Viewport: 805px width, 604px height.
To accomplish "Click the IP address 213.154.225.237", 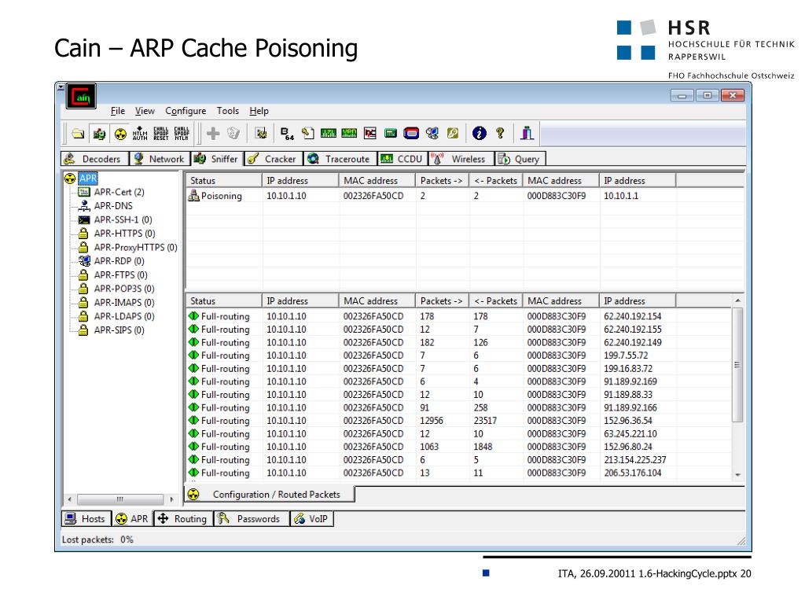I will pos(635,459).
